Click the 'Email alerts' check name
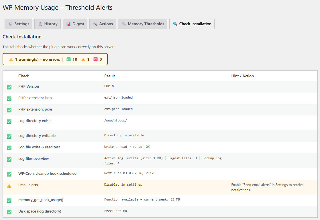 28,185
